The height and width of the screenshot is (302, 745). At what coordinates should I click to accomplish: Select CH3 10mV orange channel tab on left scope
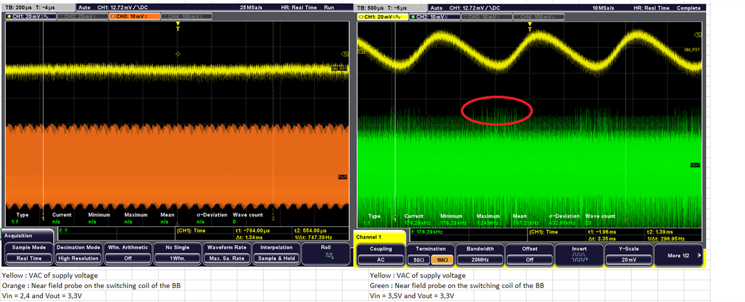[x=134, y=16]
